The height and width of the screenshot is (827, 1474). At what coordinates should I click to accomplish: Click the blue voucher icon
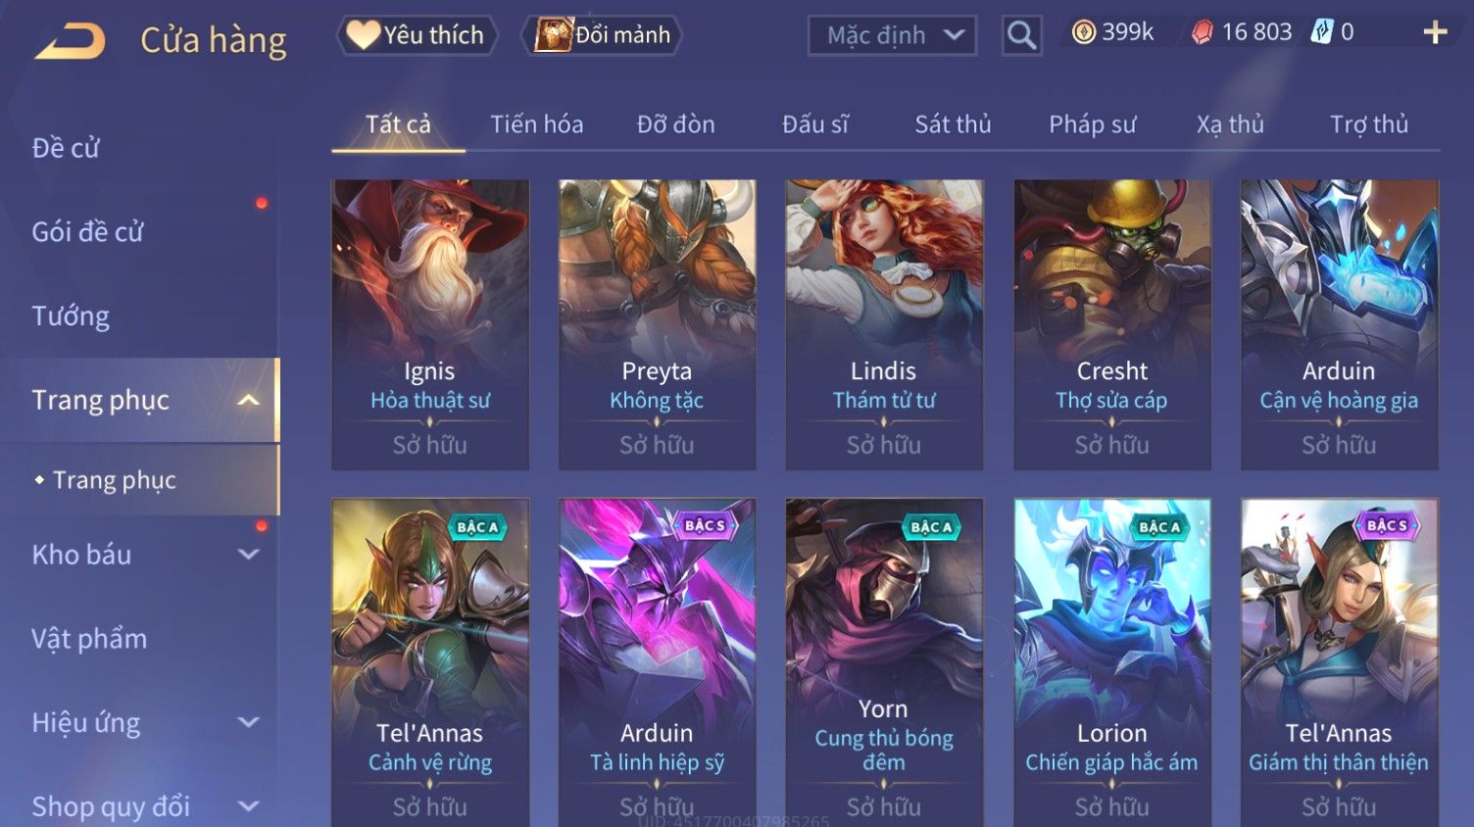(x=1322, y=32)
